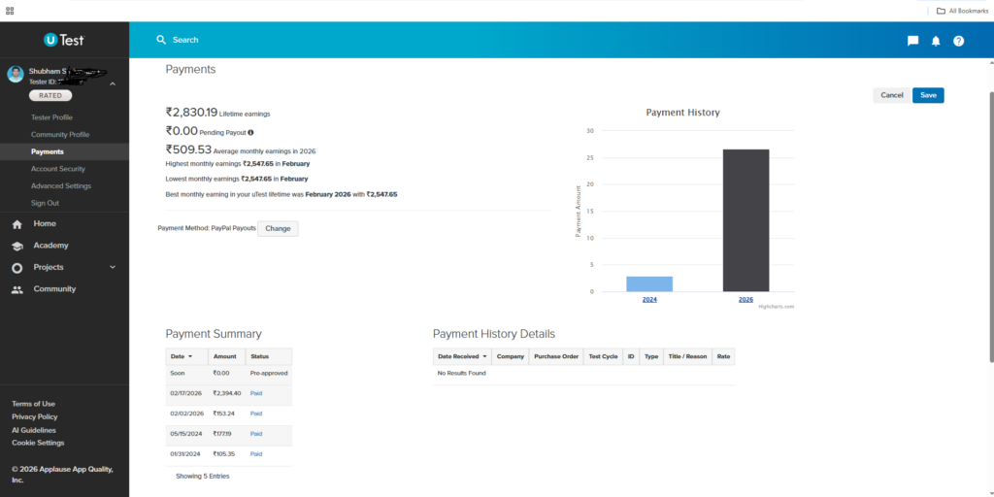Screen dimensions: 994x497
Task: Open Community Profile in sidebar
Action: coord(60,134)
